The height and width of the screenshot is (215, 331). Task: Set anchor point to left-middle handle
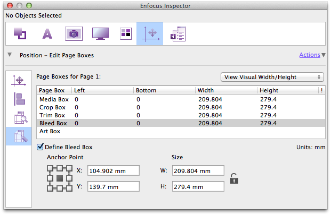pyautogui.click(x=50, y=178)
